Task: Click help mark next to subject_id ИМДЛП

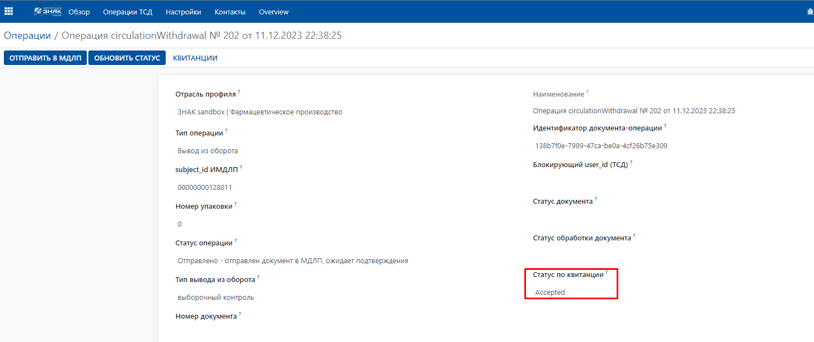Action: (x=241, y=167)
